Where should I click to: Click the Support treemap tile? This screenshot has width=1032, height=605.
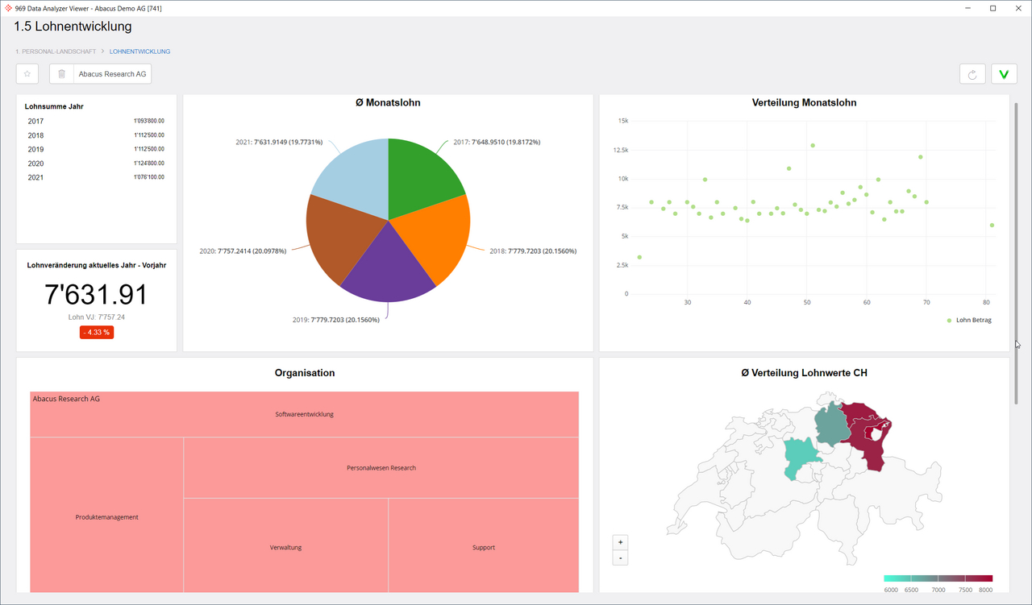pyautogui.click(x=483, y=547)
